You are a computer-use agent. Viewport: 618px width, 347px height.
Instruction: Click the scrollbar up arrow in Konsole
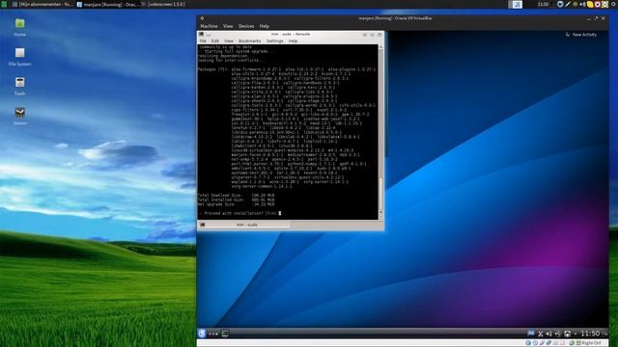380,47
